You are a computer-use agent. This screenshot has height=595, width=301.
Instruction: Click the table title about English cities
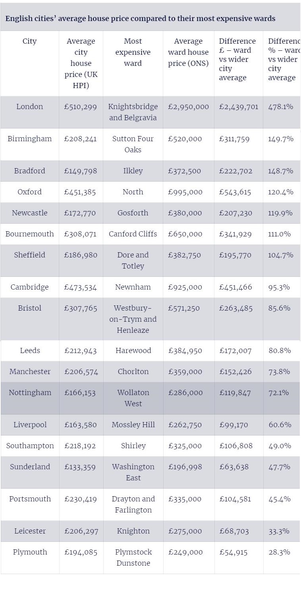click(140, 18)
